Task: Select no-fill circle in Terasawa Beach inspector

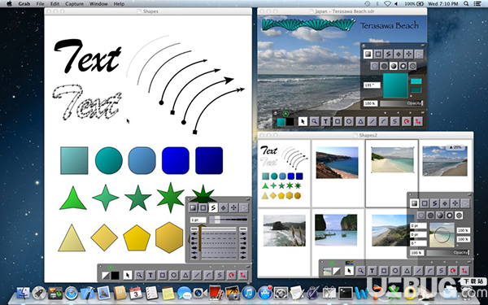Action: [374, 66]
